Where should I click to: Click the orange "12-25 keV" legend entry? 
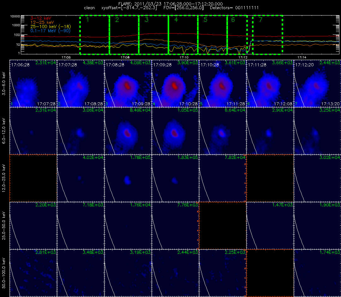pyautogui.click(x=42, y=22)
